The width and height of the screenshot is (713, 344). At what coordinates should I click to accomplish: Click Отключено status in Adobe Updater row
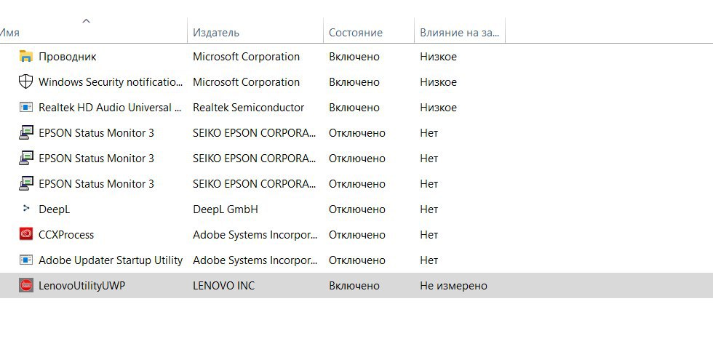coord(357,260)
